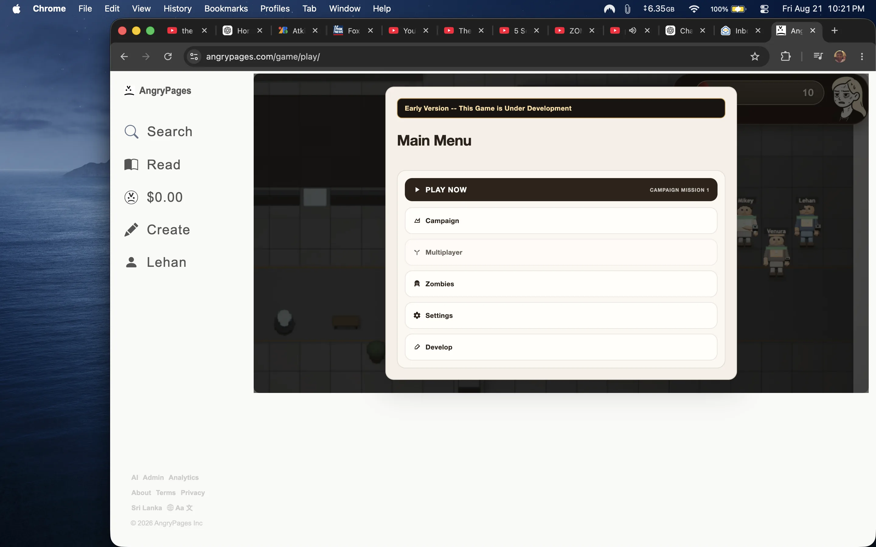The image size is (876, 547).
Task: Close the Fox News tab
Action: click(370, 31)
